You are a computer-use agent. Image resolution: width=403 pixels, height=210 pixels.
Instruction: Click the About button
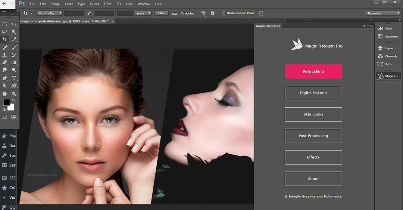point(313,179)
